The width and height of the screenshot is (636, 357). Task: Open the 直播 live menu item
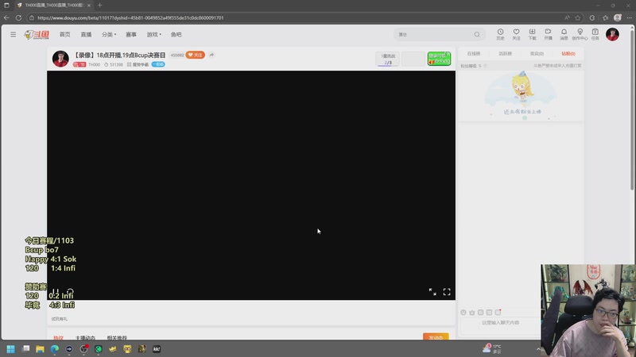(x=86, y=34)
